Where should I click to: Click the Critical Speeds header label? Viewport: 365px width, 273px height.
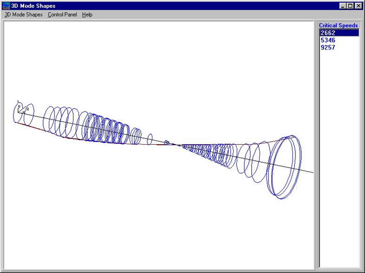click(x=338, y=25)
